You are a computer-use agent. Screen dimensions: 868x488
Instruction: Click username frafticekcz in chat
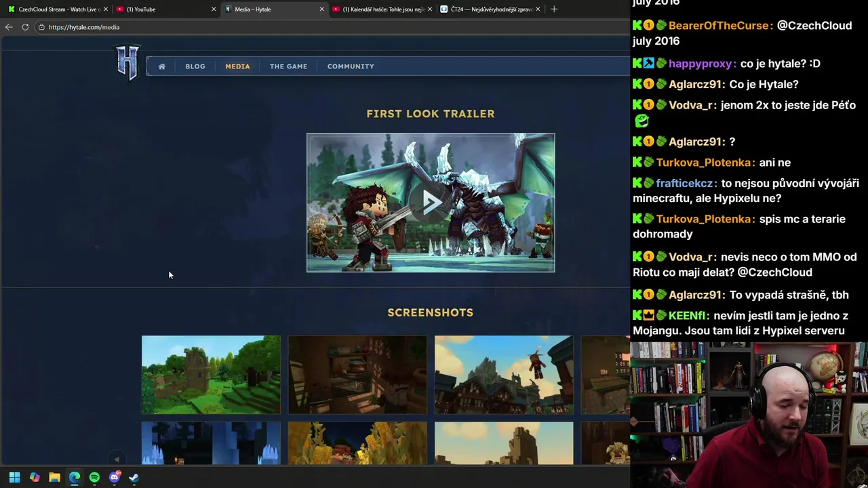coord(685,183)
